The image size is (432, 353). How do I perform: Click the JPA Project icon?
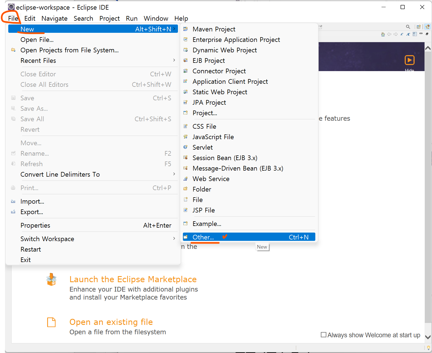(x=186, y=102)
